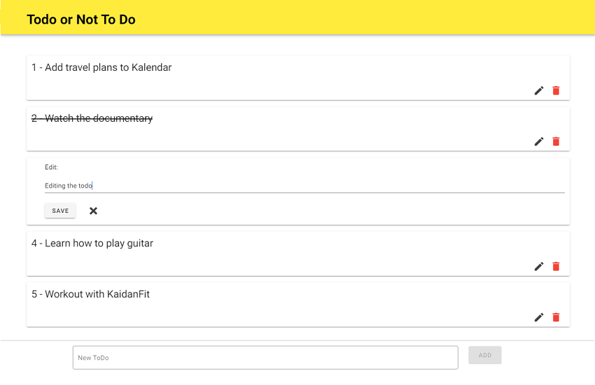Click pencil icon for 'Watch the documentary'
The image size is (595, 385).
tap(539, 141)
